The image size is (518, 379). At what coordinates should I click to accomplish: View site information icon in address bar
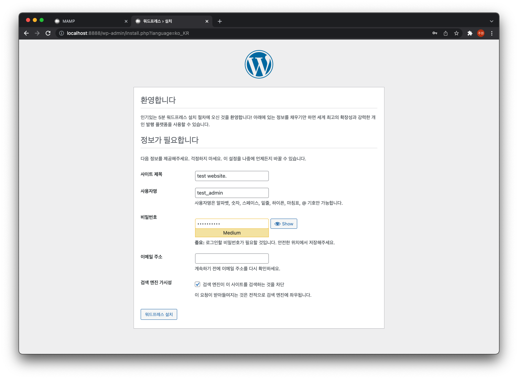point(62,33)
